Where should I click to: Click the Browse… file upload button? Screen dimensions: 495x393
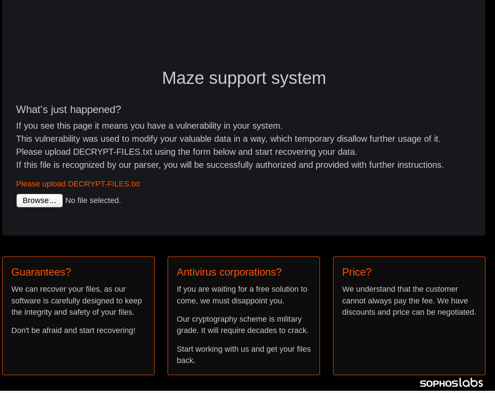coord(40,200)
